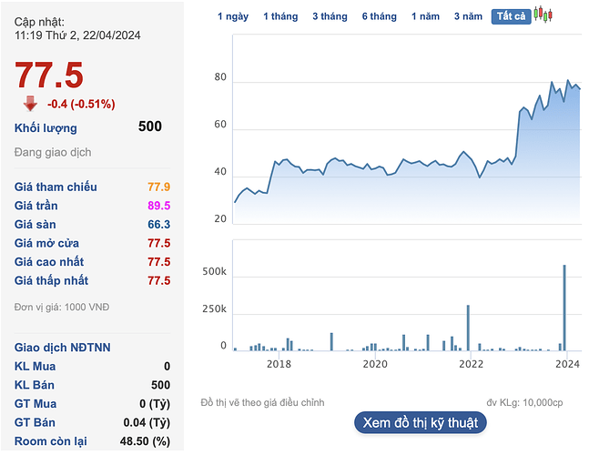Open Xem đồ thị kỹ thuật
The width and height of the screenshot is (589, 455).
[421, 423]
